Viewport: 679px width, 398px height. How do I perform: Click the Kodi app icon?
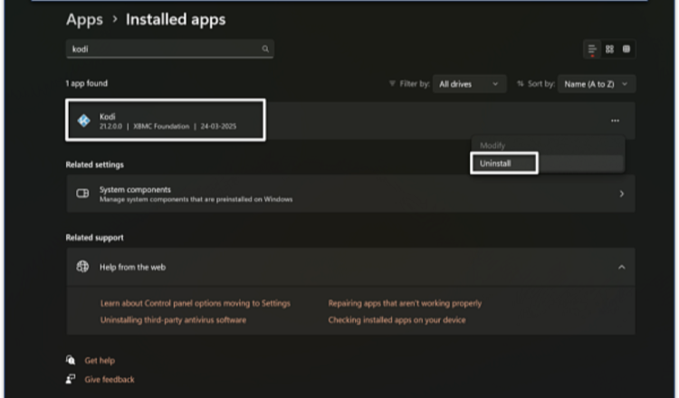[83, 120]
